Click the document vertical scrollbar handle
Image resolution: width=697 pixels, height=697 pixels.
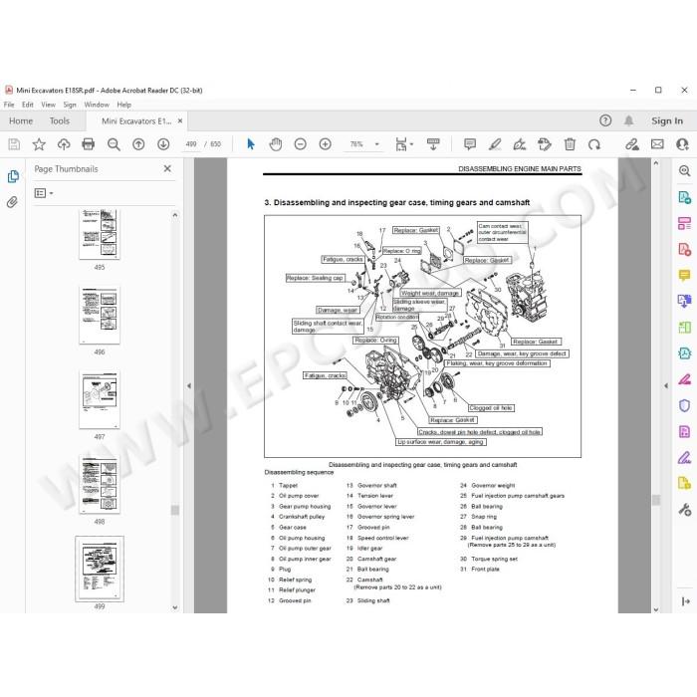coord(656,500)
